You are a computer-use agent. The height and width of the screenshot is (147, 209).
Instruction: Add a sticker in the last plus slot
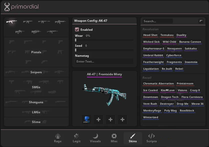coord(122,119)
